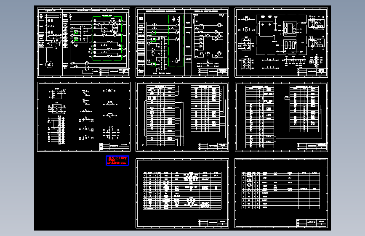Click title block of top-left sheet
Image resolution: width=365 pixels, height=236 pixels.
(x=114, y=72)
